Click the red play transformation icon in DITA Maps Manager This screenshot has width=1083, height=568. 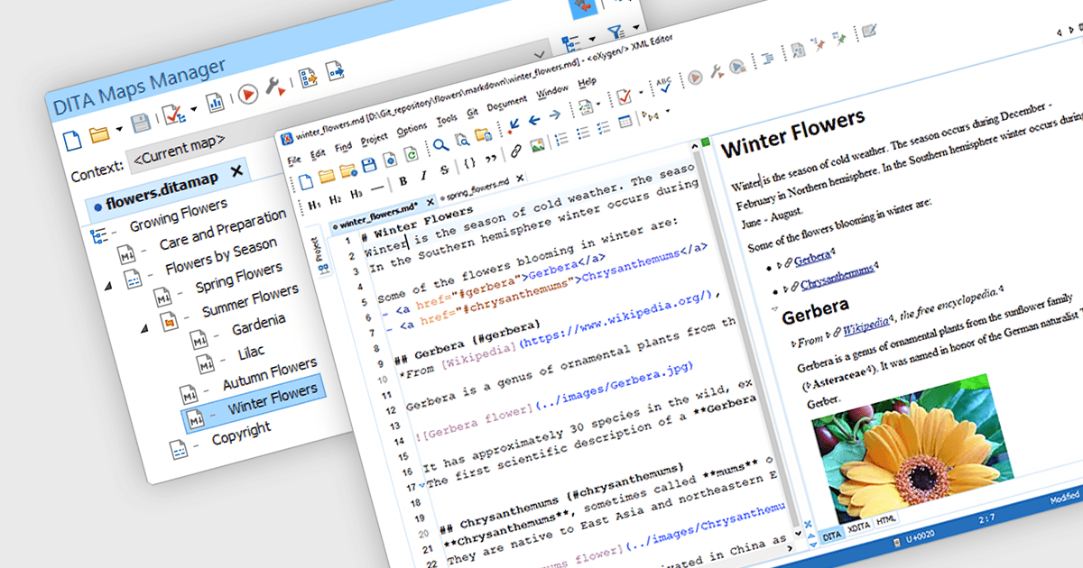pyautogui.click(x=246, y=94)
